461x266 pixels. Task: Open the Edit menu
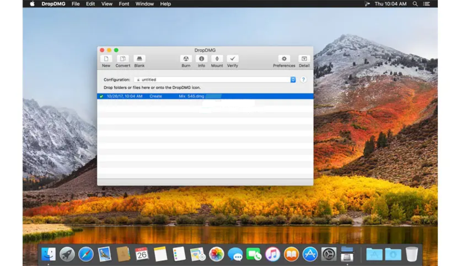(90, 4)
